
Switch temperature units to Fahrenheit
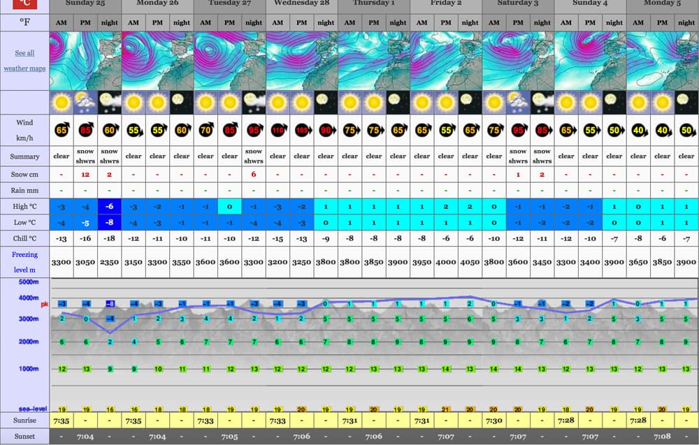(24, 22)
